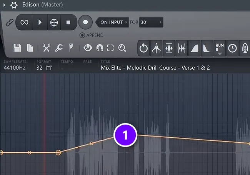Toggle the format box icon beside 32
This screenshot has height=175, width=250.
(x=48, y=68)
